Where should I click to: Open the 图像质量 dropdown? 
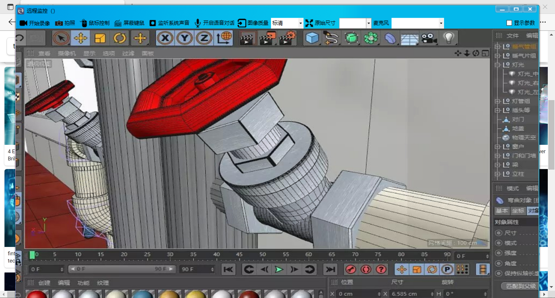(300, 23)
